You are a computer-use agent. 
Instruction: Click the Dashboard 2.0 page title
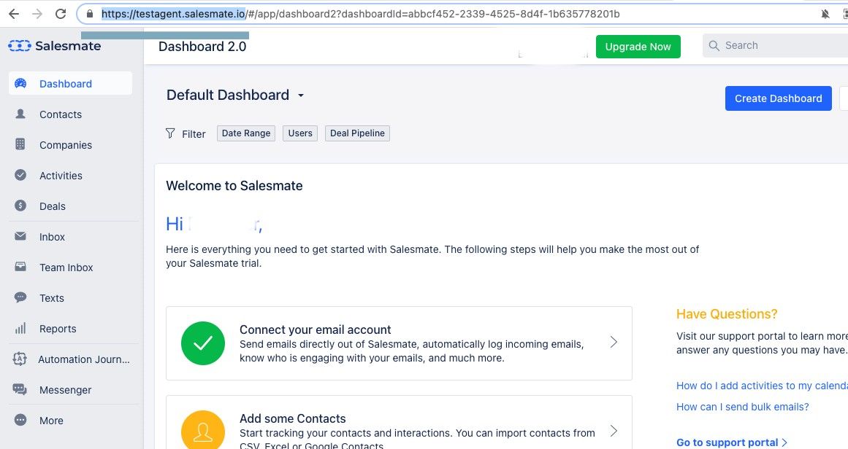click(x=202, y=47)
